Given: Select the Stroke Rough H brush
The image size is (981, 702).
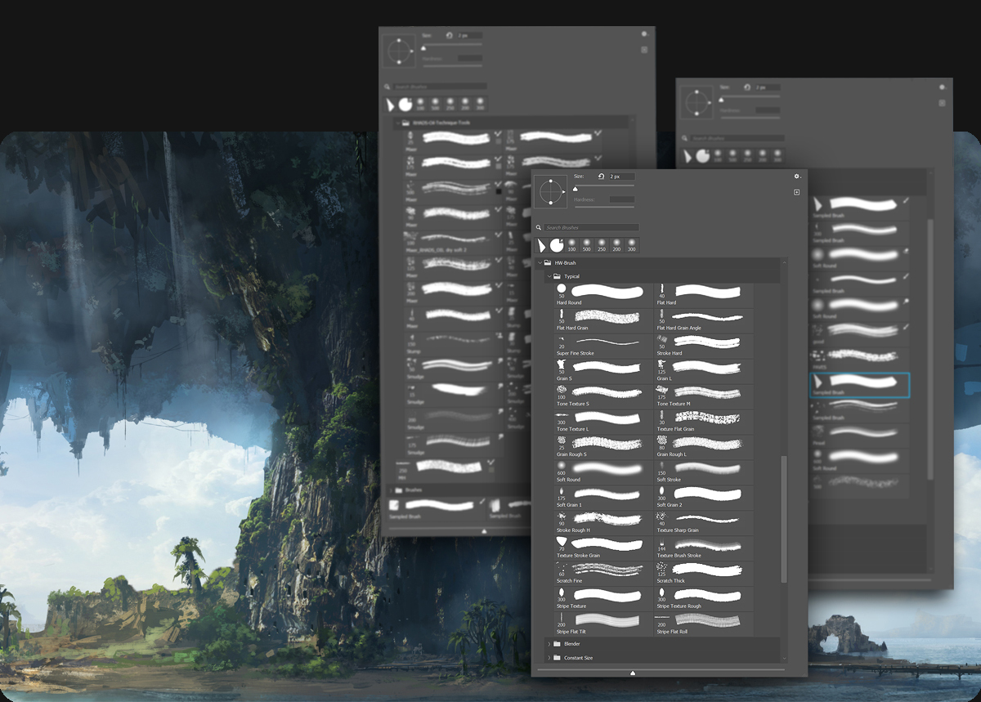Looking at the screenshot, I should 604,523.
